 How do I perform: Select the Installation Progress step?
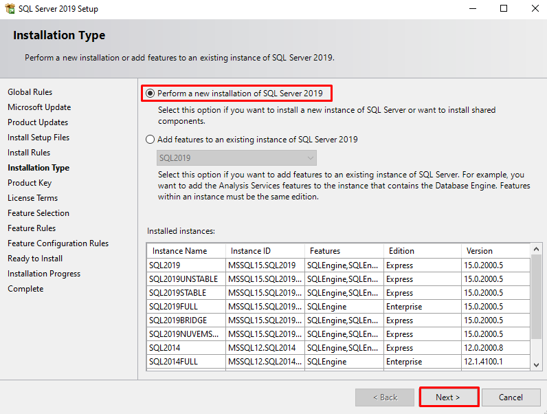[44, 273]
